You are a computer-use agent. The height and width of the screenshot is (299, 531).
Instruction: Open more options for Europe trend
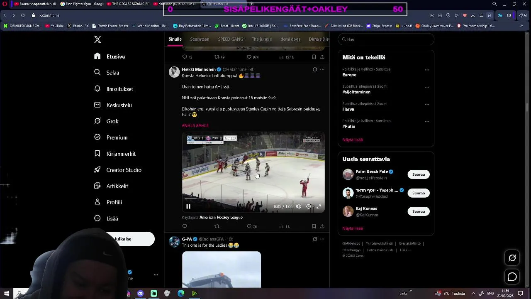pos(427,70)
